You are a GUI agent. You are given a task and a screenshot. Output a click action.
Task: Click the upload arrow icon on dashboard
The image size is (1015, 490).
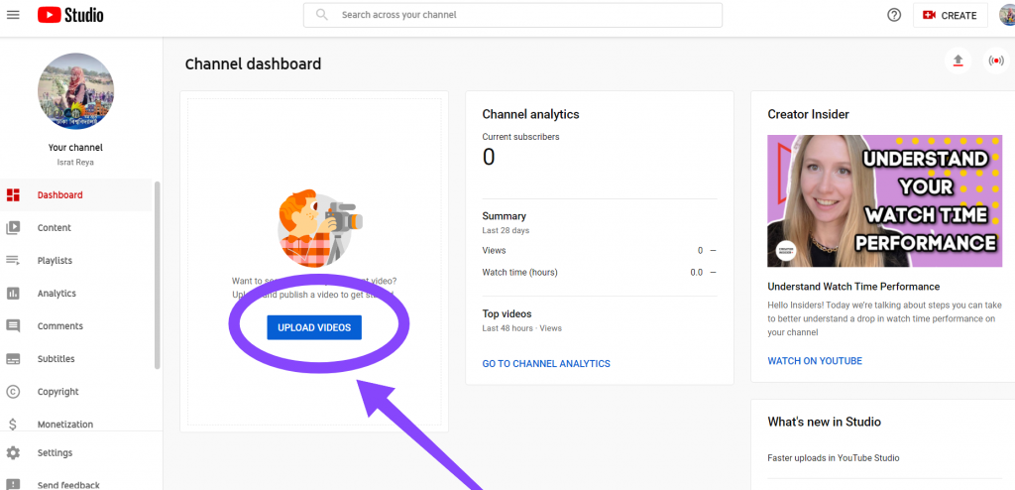(958, 61)
